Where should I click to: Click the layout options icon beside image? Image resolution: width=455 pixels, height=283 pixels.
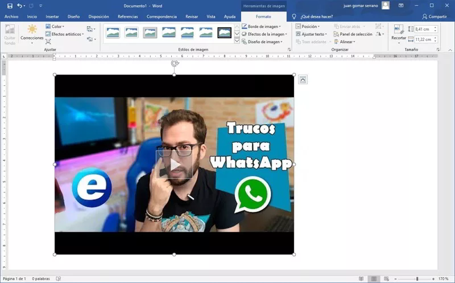point(303,80)
